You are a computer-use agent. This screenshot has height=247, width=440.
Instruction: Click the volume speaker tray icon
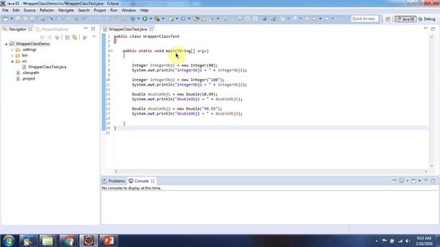(x=408, y=241)
